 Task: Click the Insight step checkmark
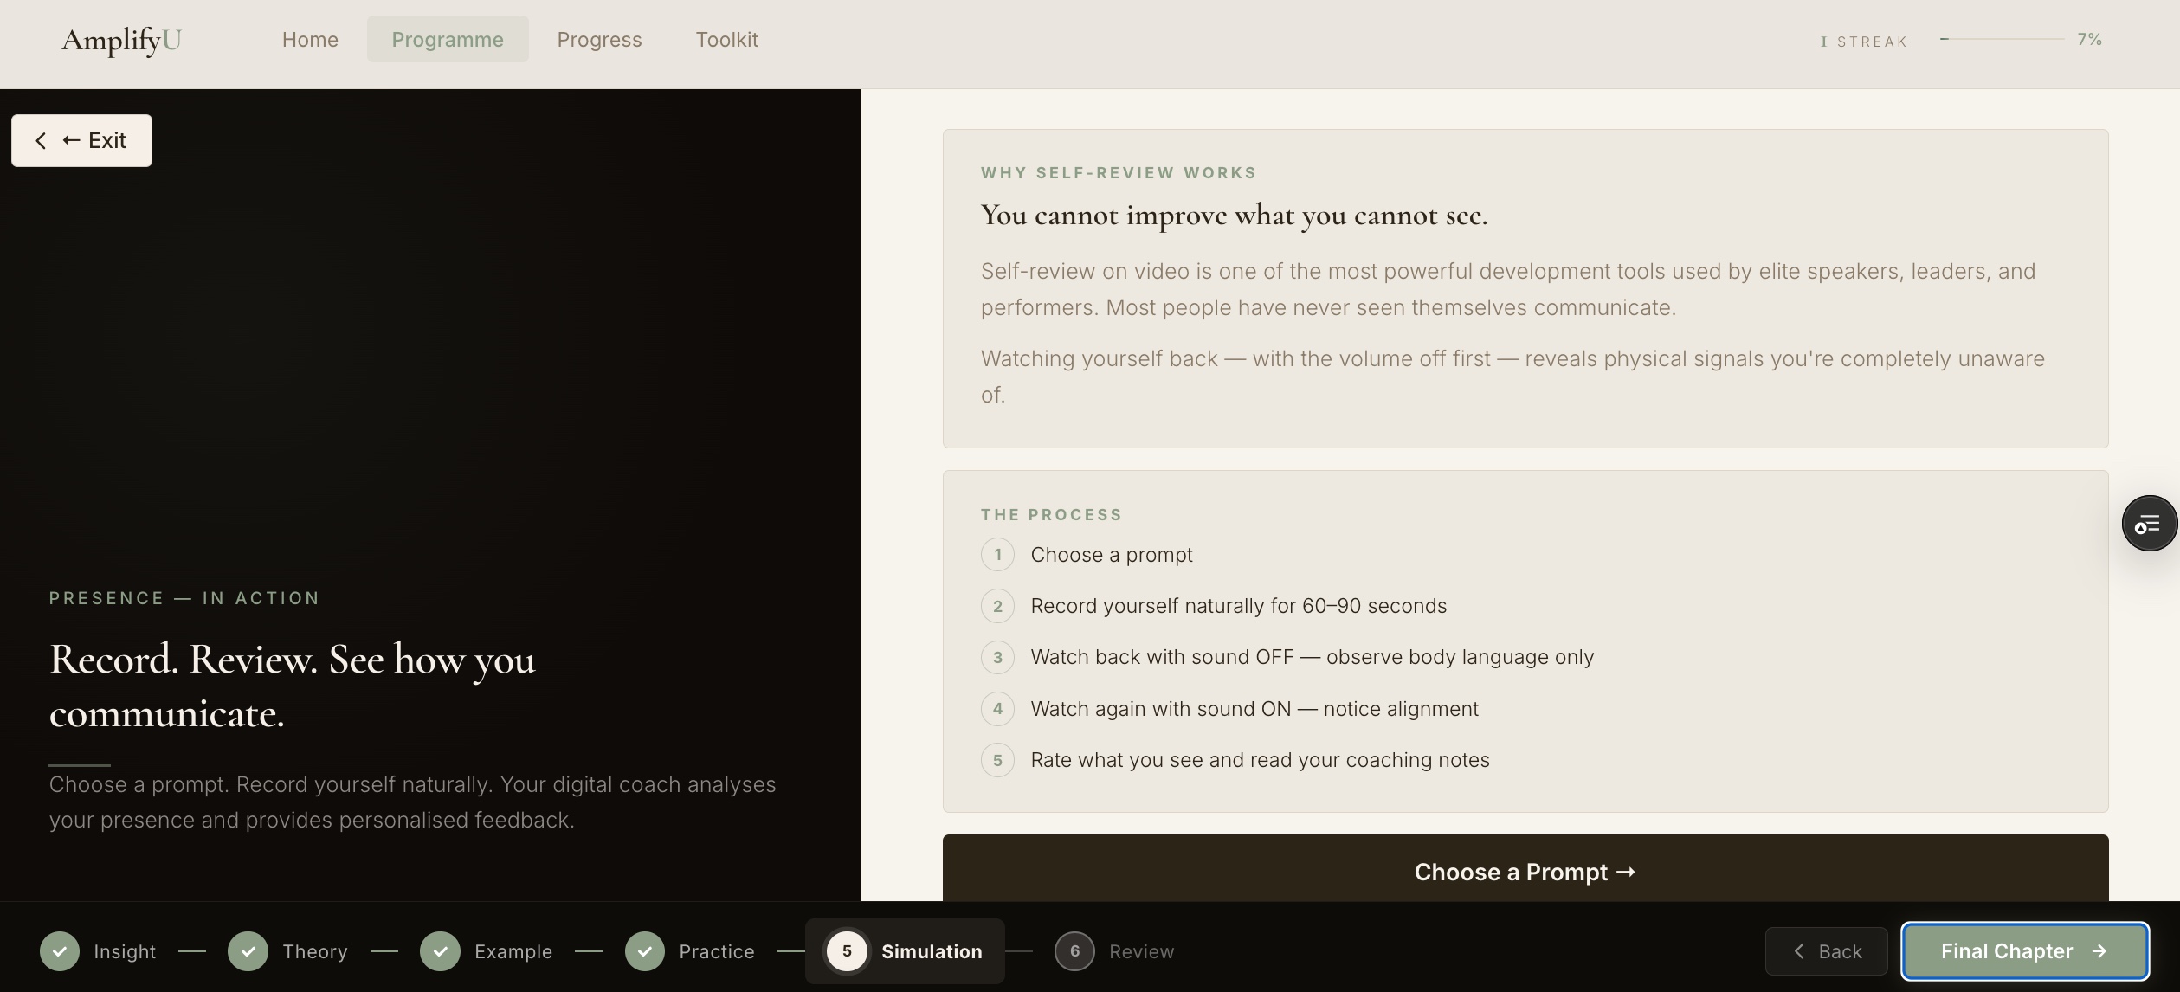tap(60, 951)
